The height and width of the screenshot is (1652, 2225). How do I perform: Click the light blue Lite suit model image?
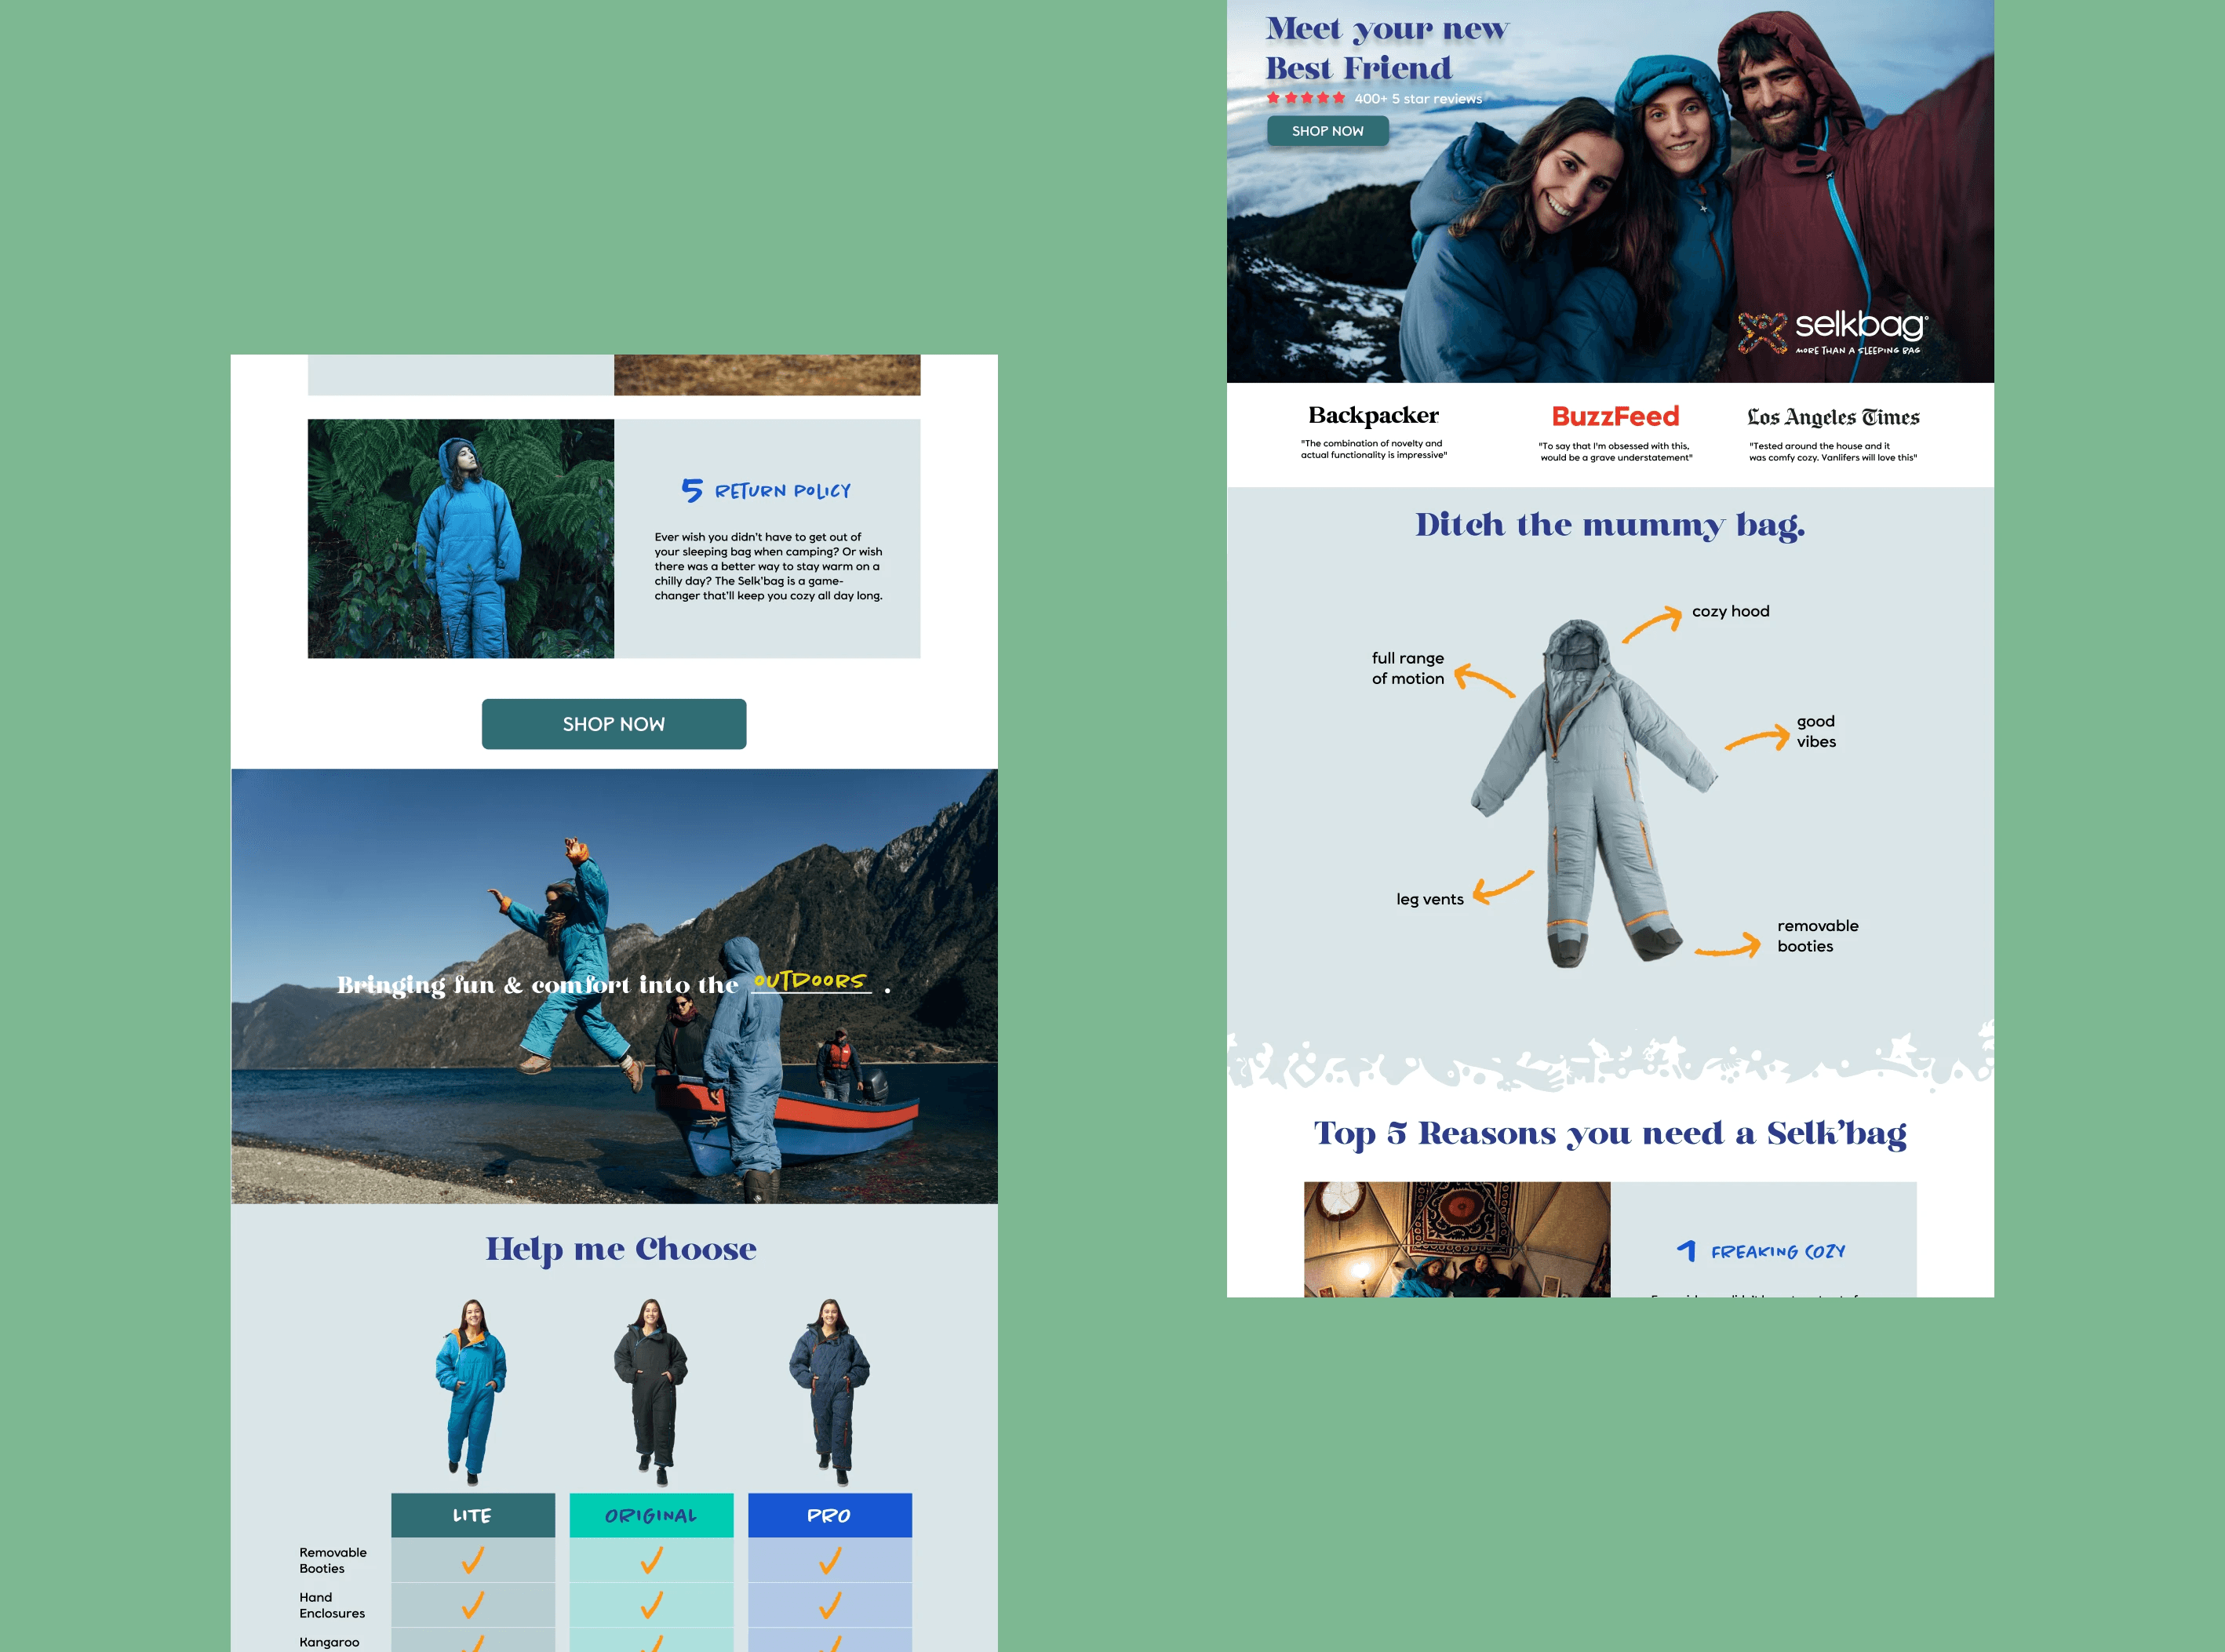(x=471, y=1391)
